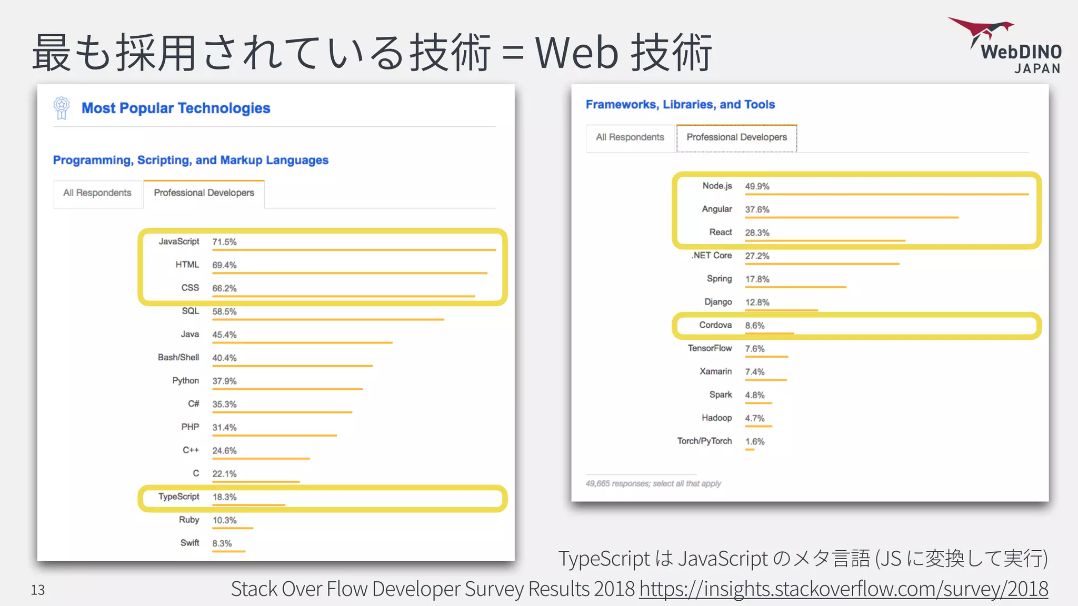This screenshot has height=606, width=1078.
Task: Click the Programming, Scripting, and Markup Languages heading
Action: (x=191, y=160)
